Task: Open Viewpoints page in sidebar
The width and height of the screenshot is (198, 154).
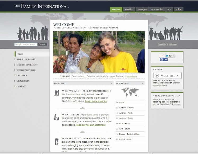Action: 23,81
